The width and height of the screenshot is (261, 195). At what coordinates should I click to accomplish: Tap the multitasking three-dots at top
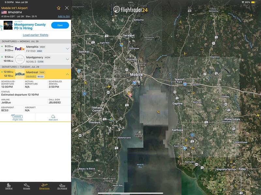click(x=130, y=2)
